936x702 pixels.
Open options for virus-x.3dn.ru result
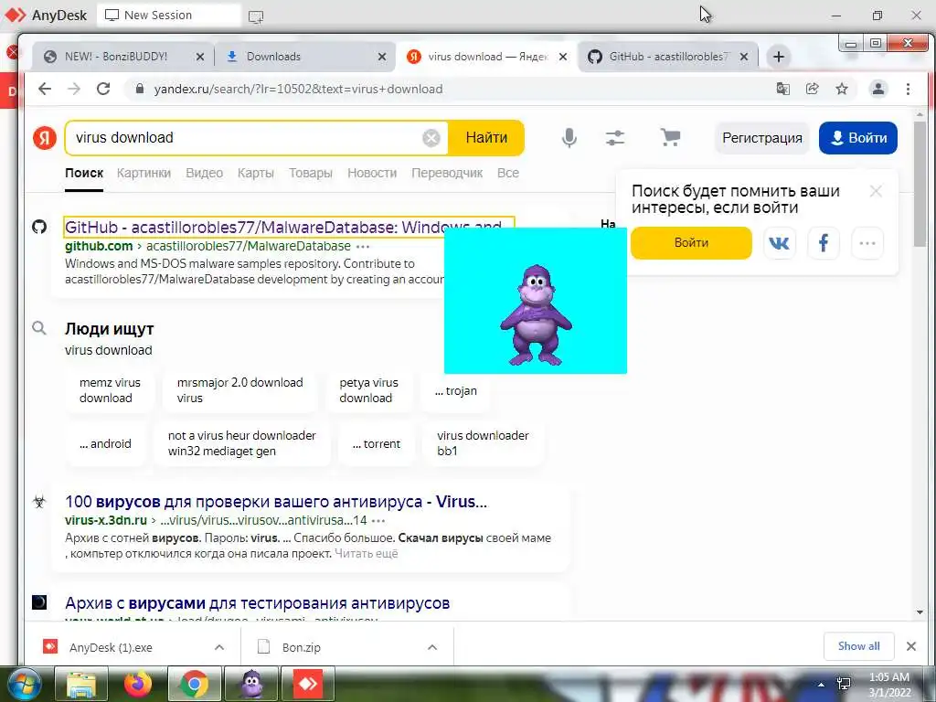point(378,521)
